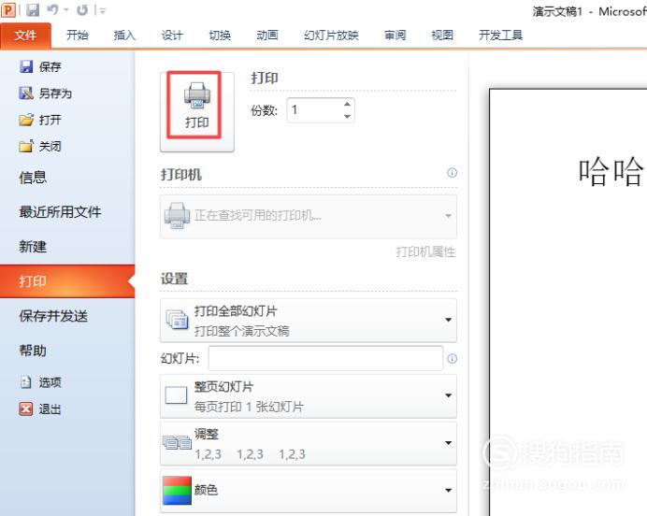Click the info icon beside 幻灯片 field

tap(452, 359)
